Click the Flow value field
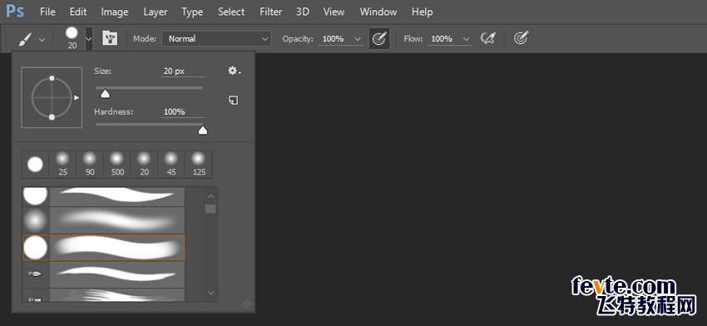707x326 pixels. [442, 39]
